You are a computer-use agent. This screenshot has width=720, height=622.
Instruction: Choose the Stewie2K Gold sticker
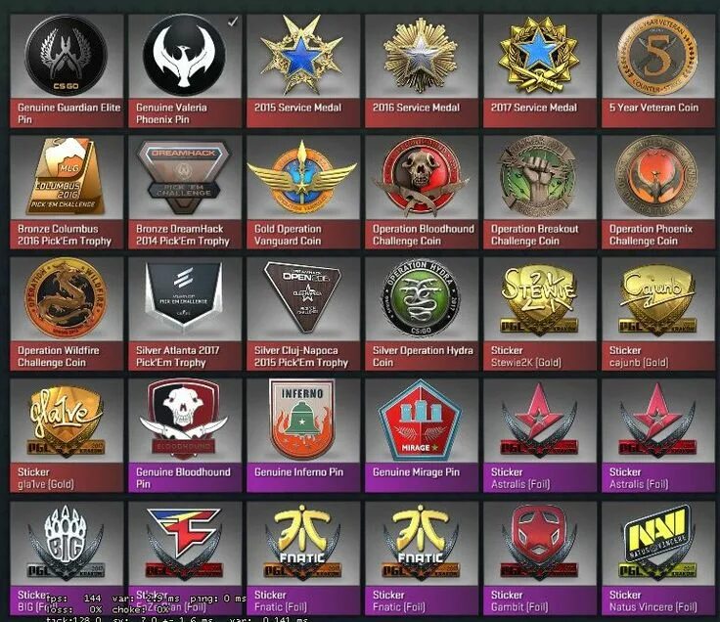(540, 314)
